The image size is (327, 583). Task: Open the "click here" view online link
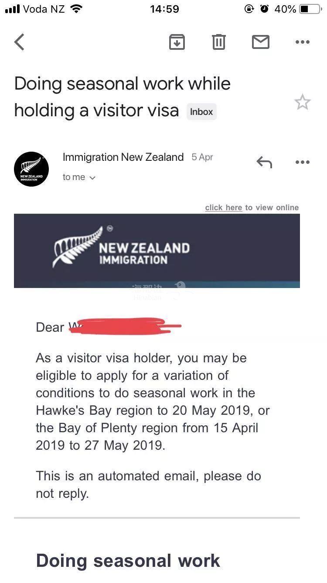(x=223, y=208)
